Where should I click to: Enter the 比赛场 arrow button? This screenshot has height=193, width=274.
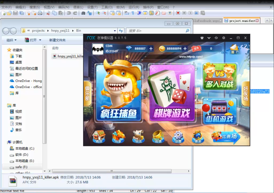click(x=226, y=137)
